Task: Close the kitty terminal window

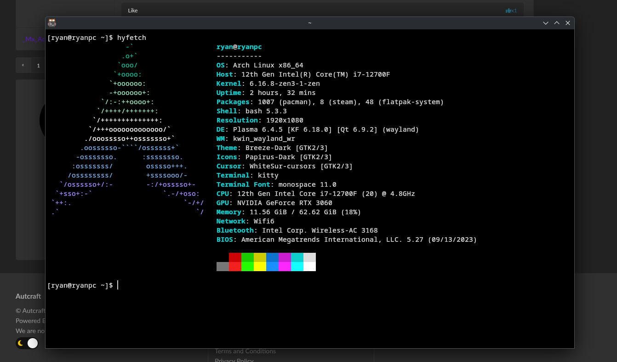Action: (x=568, y=23)
